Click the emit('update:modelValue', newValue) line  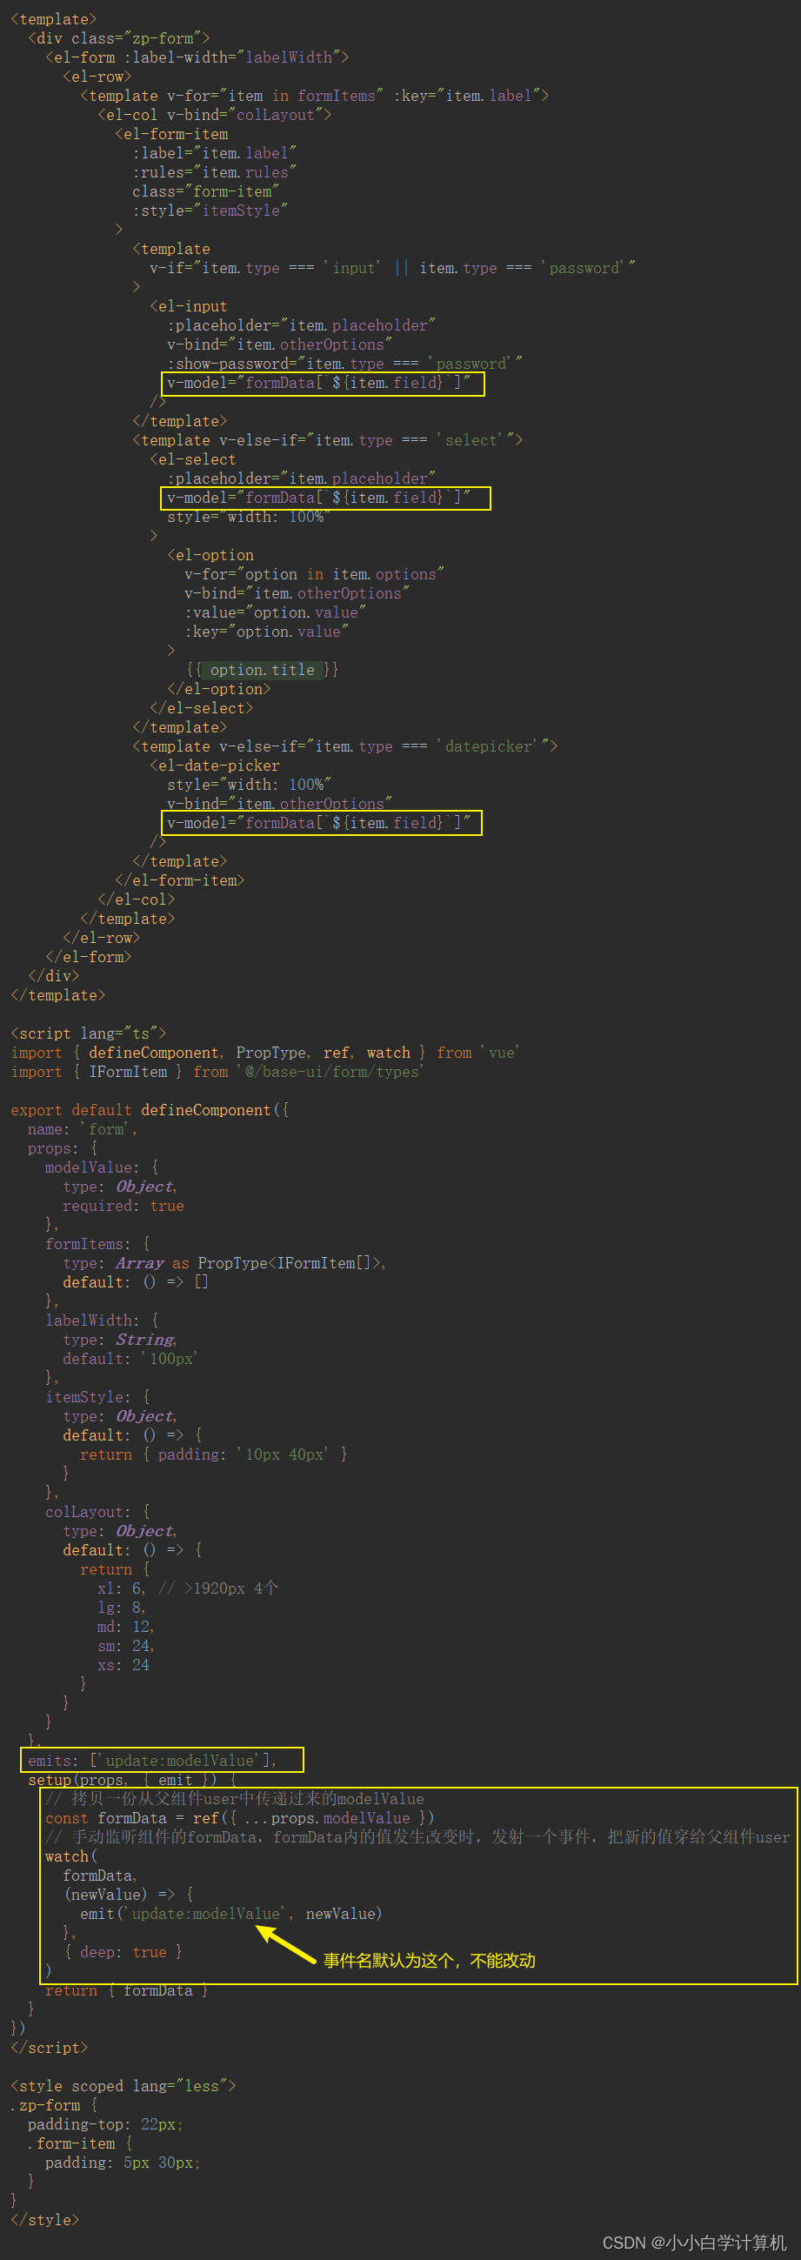point(230,1915)
